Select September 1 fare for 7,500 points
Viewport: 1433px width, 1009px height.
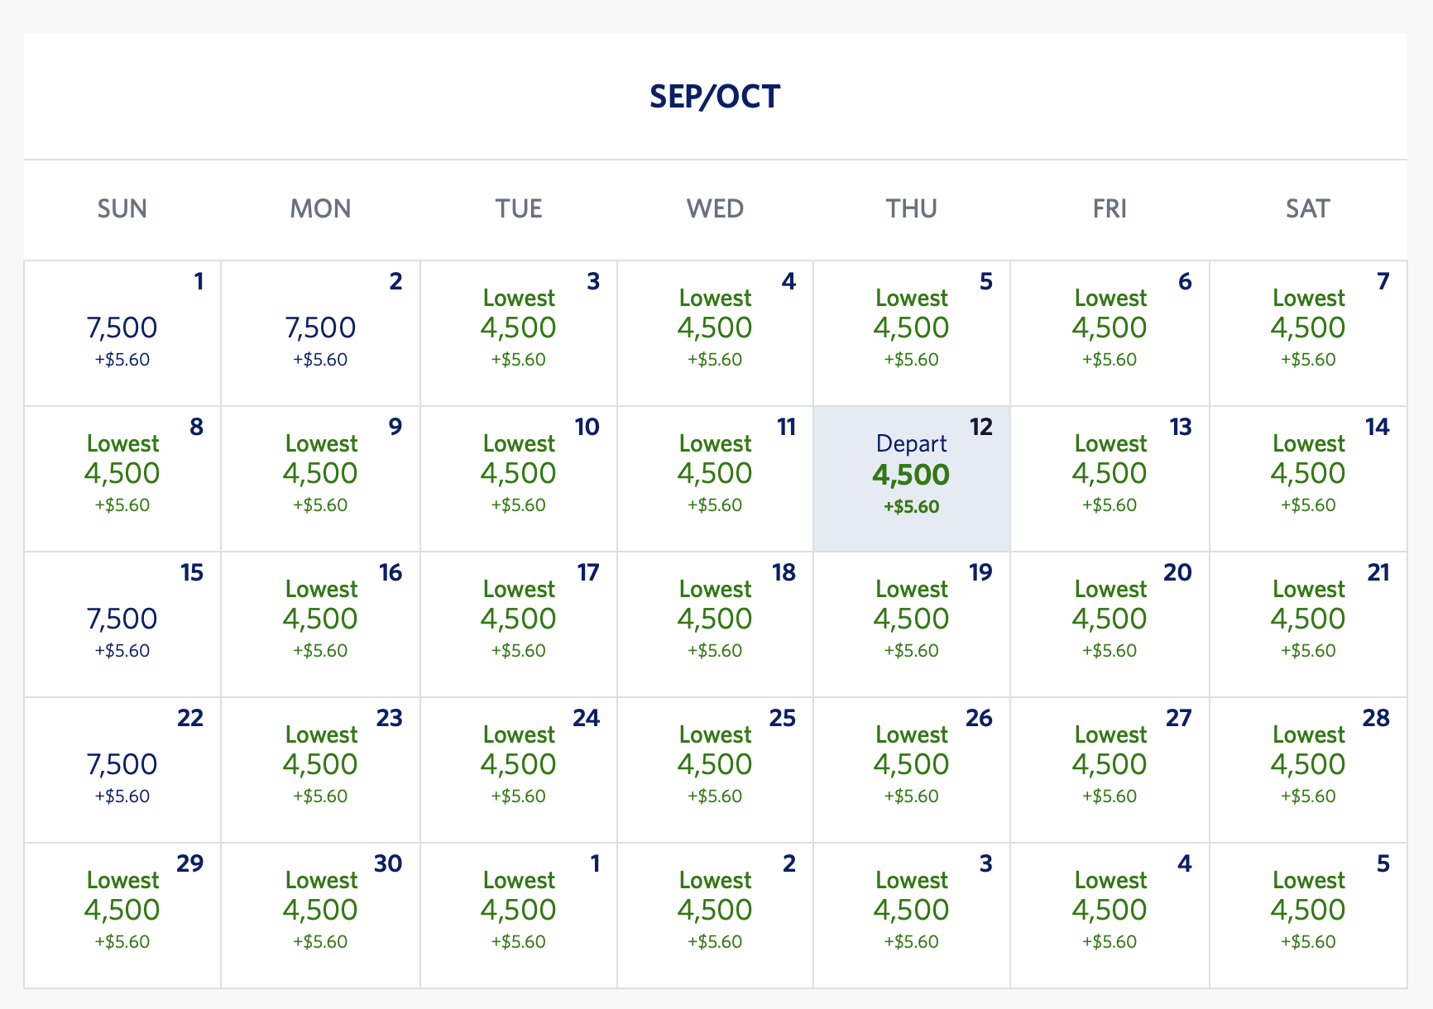pyautogui.click(x=122, y=333)
